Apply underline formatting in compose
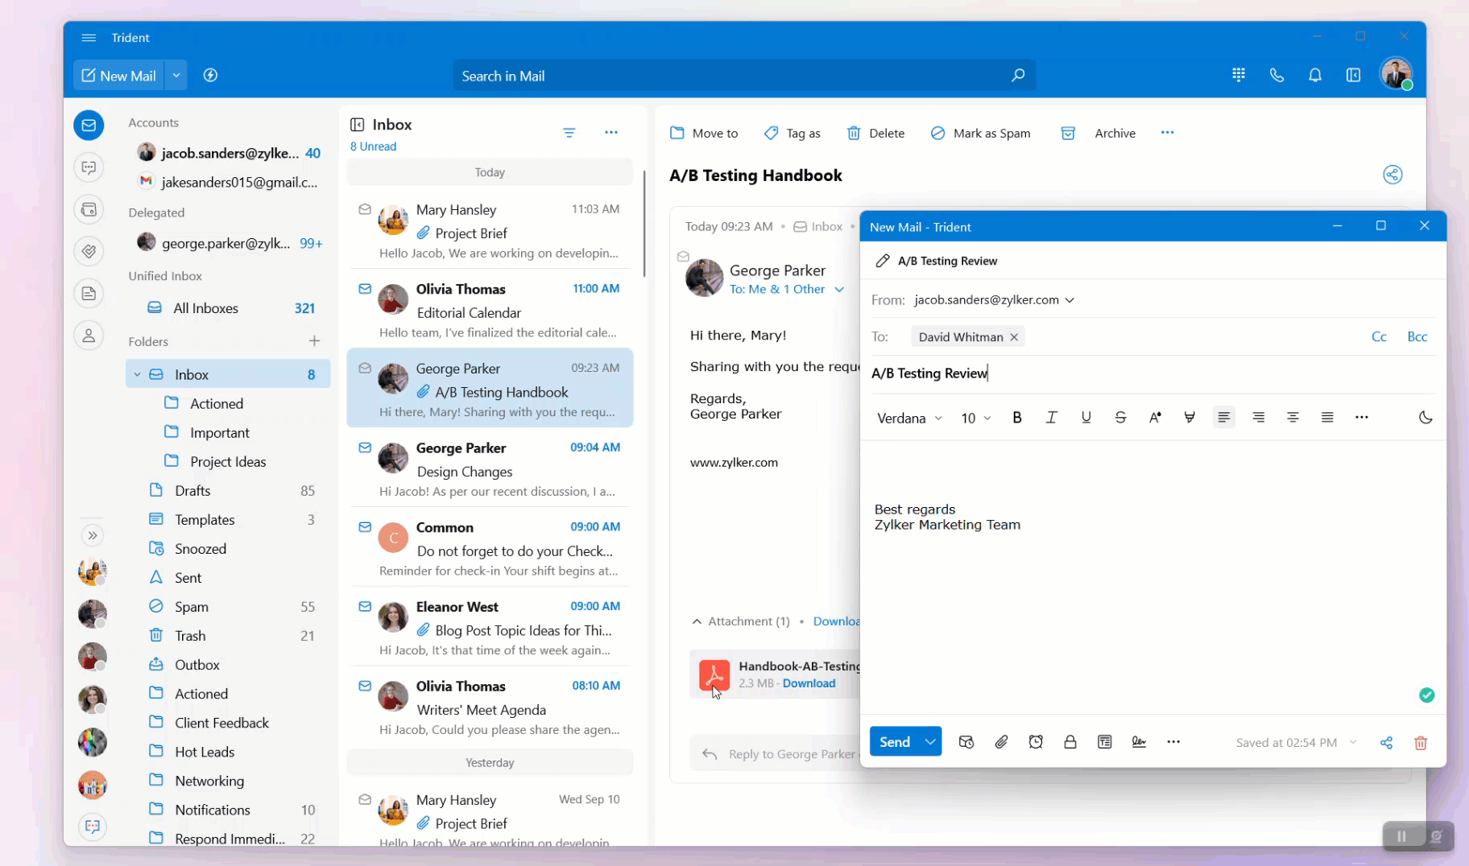The image size is (1469, 866). click(1086, 417)
